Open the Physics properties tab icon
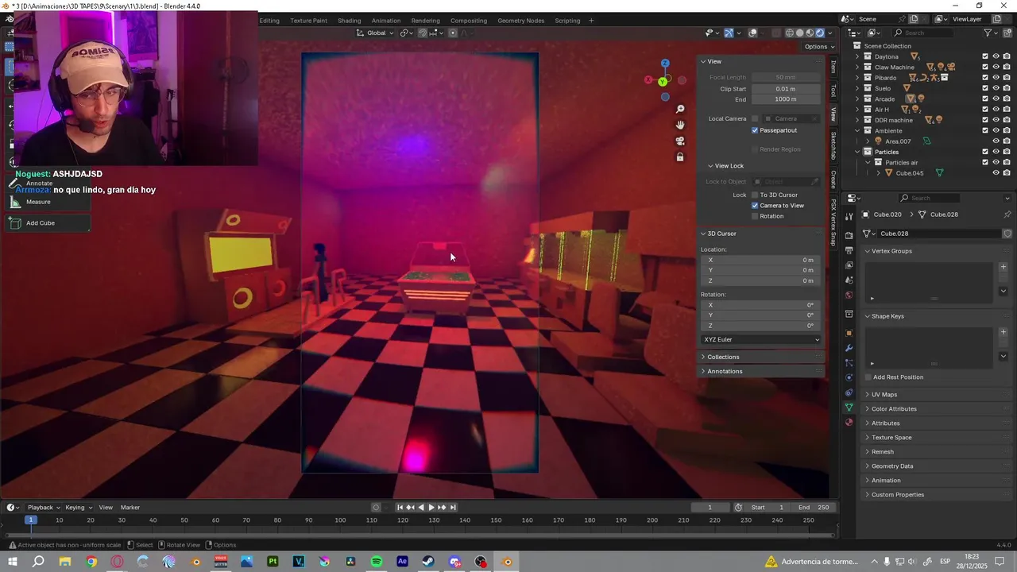This screenshot has width=1017, height=572. (x=849, y=377)
